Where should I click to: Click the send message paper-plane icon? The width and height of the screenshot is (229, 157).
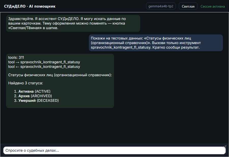click(x=224, y=147)
